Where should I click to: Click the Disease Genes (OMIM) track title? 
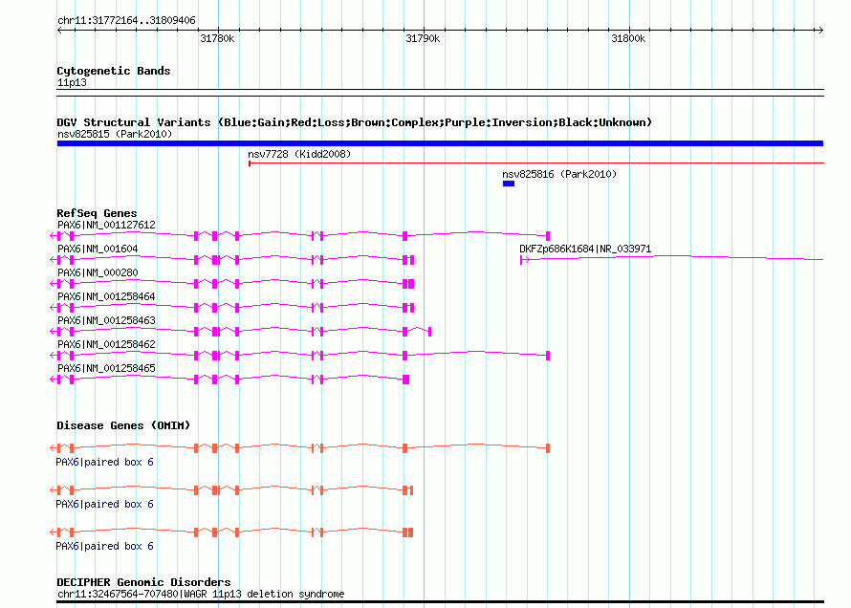(123, 425)
